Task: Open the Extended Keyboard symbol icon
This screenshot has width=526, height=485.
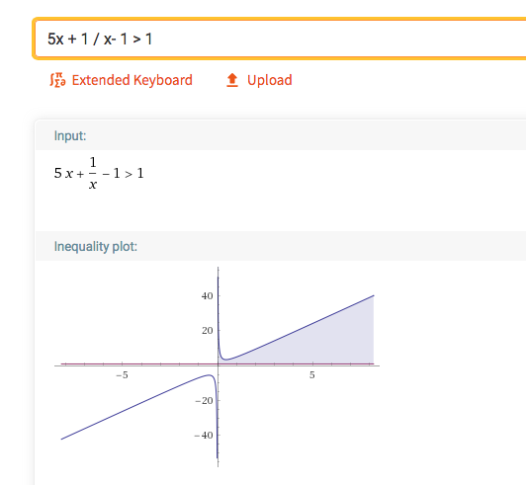Action: pos(57,80)
